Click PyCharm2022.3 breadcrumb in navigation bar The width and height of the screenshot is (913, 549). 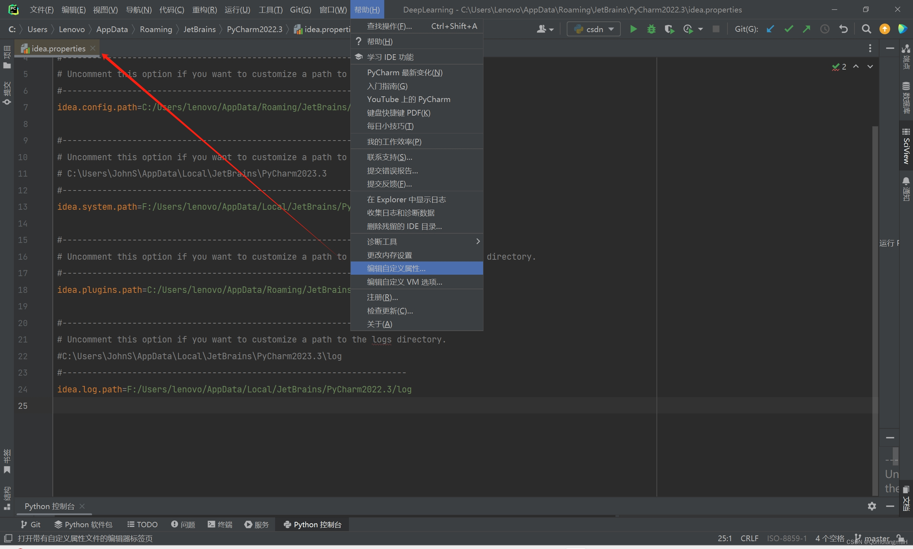coord(254,29)
